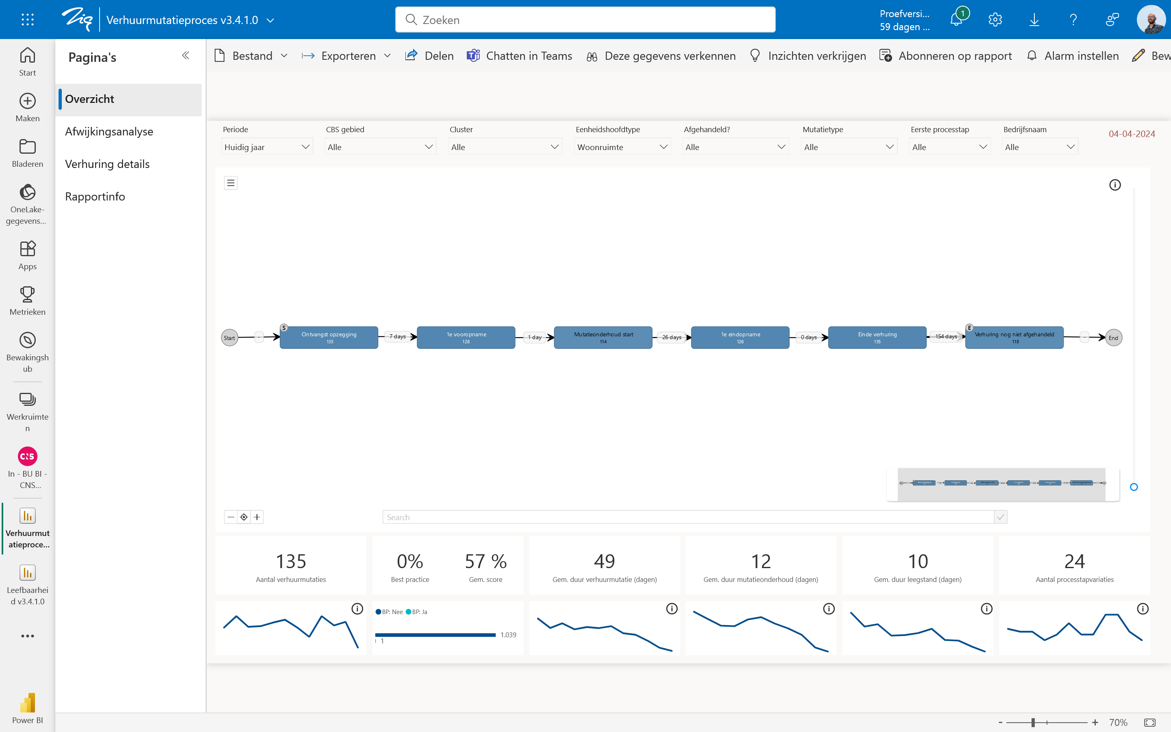Go to the Afwijkingsanalyse page
1171x732 pixels.
109,132
